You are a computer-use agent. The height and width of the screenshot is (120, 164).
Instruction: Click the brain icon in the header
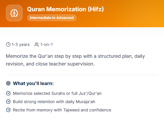(x=14, y=13)
